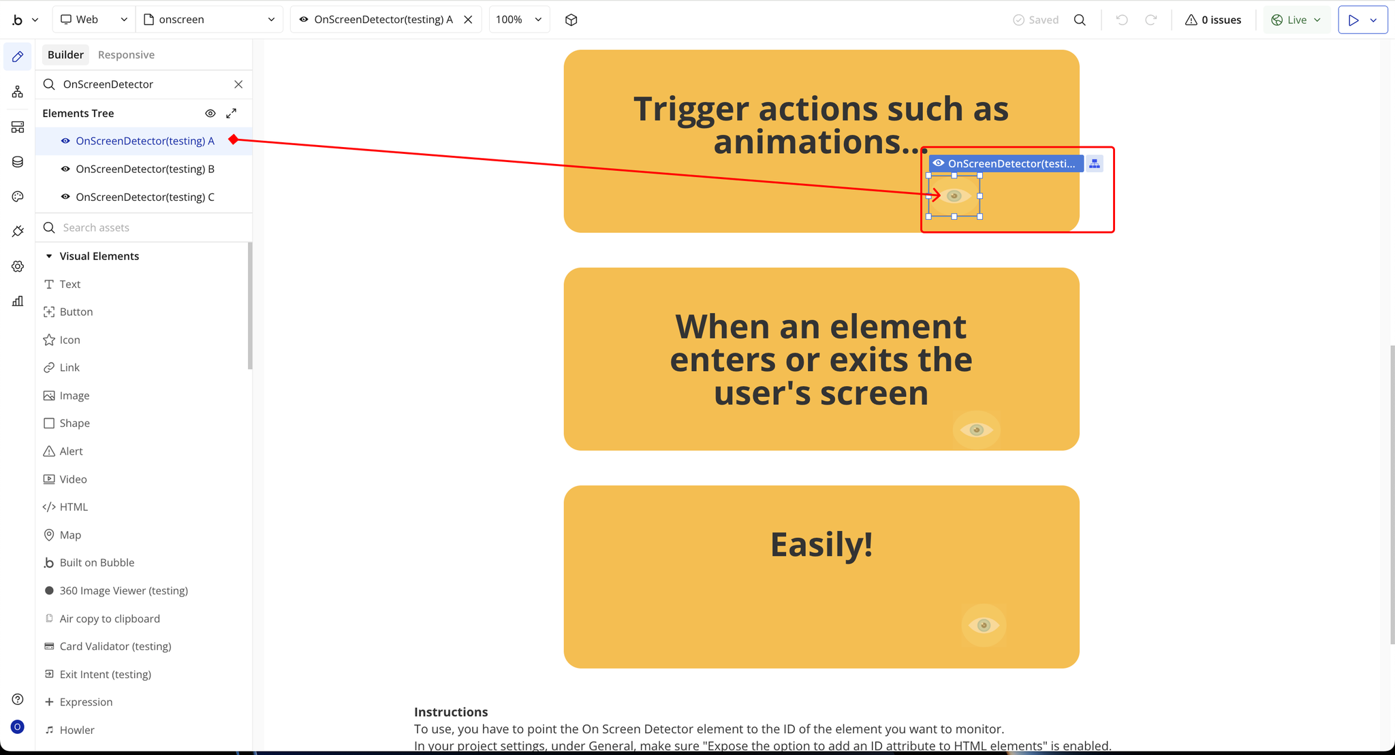This screenshot has height=755, width=1395.
Task: Open the Settings gear in sidebar
Action: 18,267
